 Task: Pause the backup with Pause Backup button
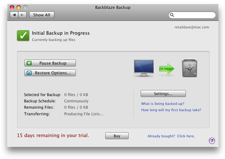click(50, 63)
